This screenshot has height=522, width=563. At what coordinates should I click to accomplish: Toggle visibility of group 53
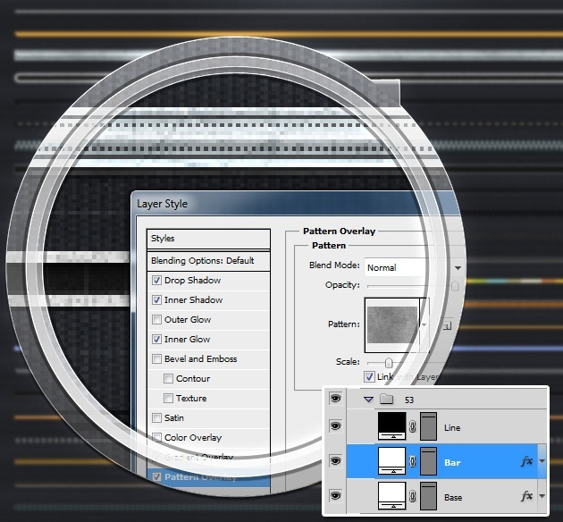click(335, 398)
